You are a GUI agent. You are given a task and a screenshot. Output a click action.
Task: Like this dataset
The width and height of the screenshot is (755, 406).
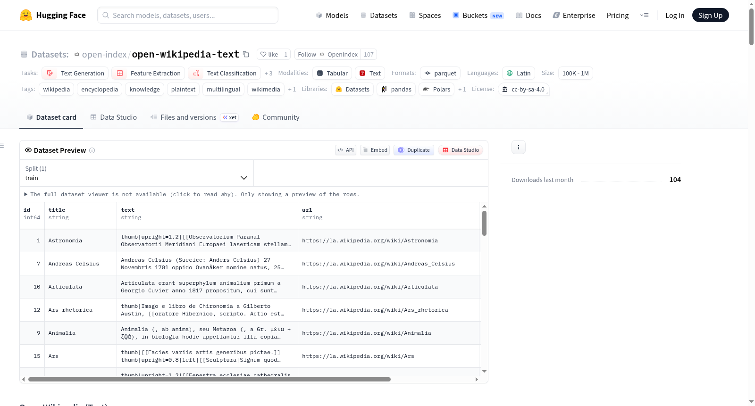(x=269, y=54)
